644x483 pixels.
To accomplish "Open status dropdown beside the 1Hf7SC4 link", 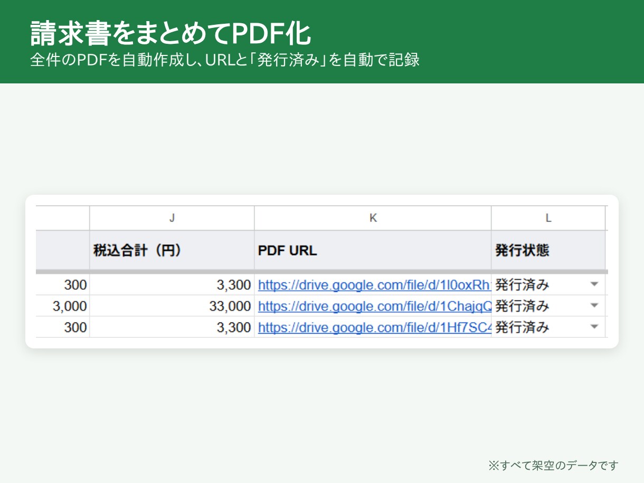I will point(594,327).
